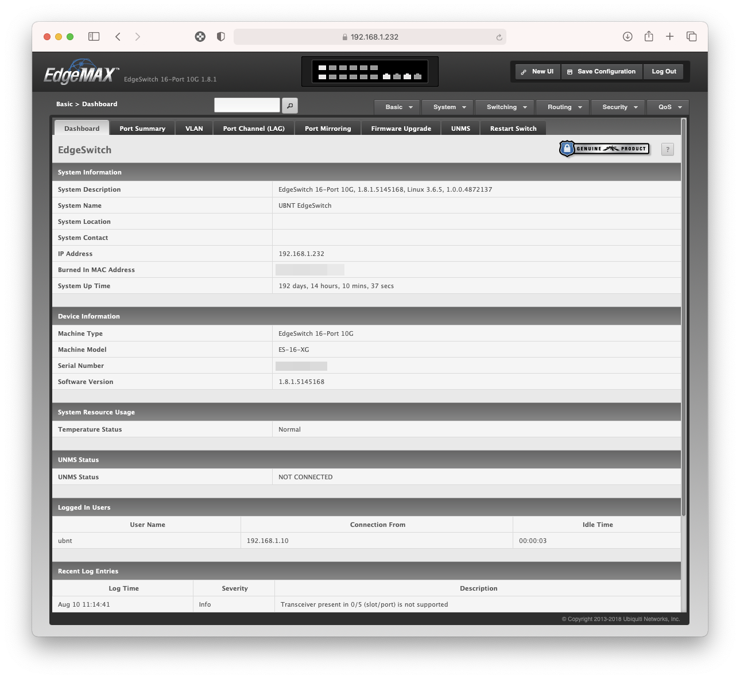Select the Dashboard tab
740x679 pixels.
tap(82, 129)
